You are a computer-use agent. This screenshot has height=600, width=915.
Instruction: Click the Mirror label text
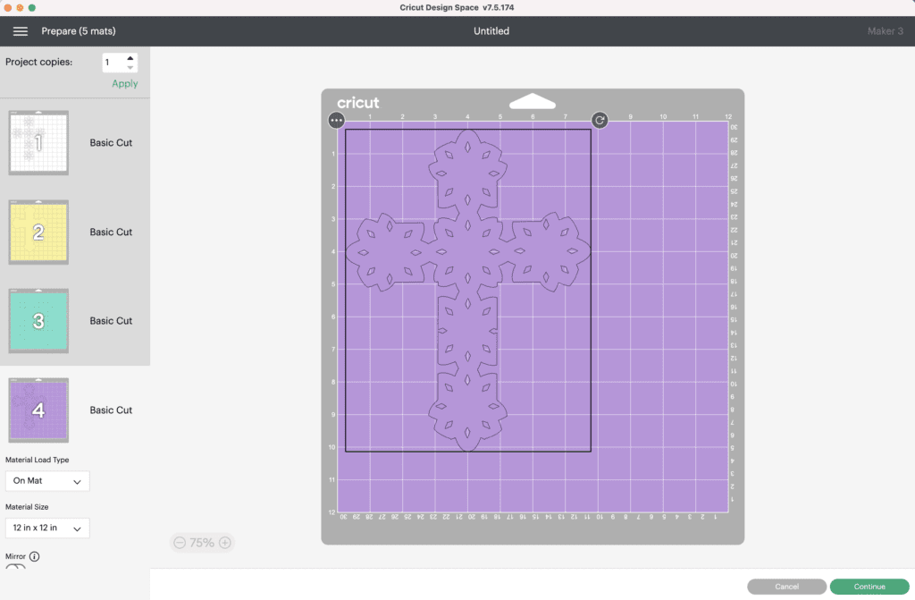pos(16,556)
